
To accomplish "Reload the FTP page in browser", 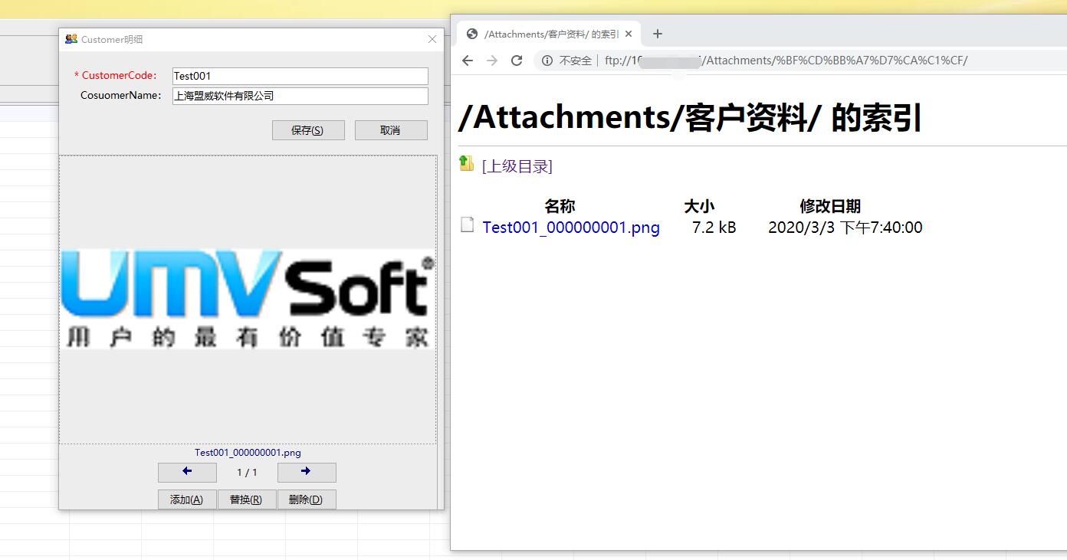I will [517, 61].
